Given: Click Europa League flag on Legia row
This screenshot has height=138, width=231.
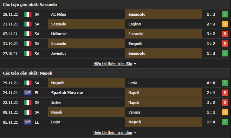Looking at the screenshot, I should point(28,122).
